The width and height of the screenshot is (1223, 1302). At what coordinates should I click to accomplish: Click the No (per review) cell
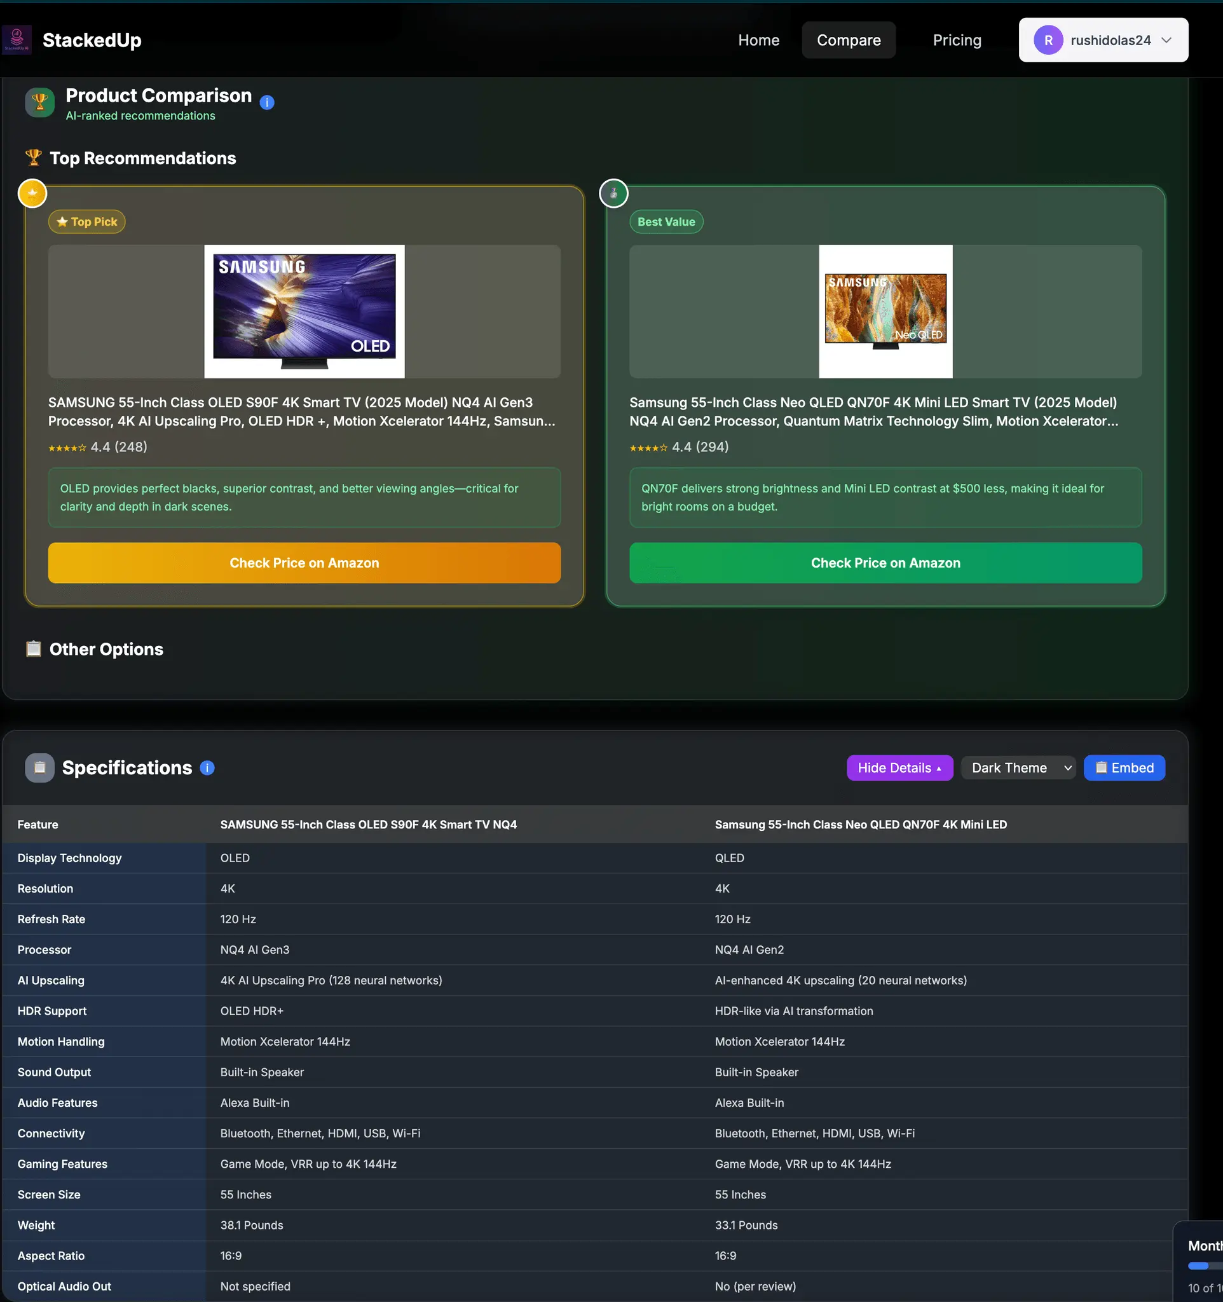click(756, 1287)
